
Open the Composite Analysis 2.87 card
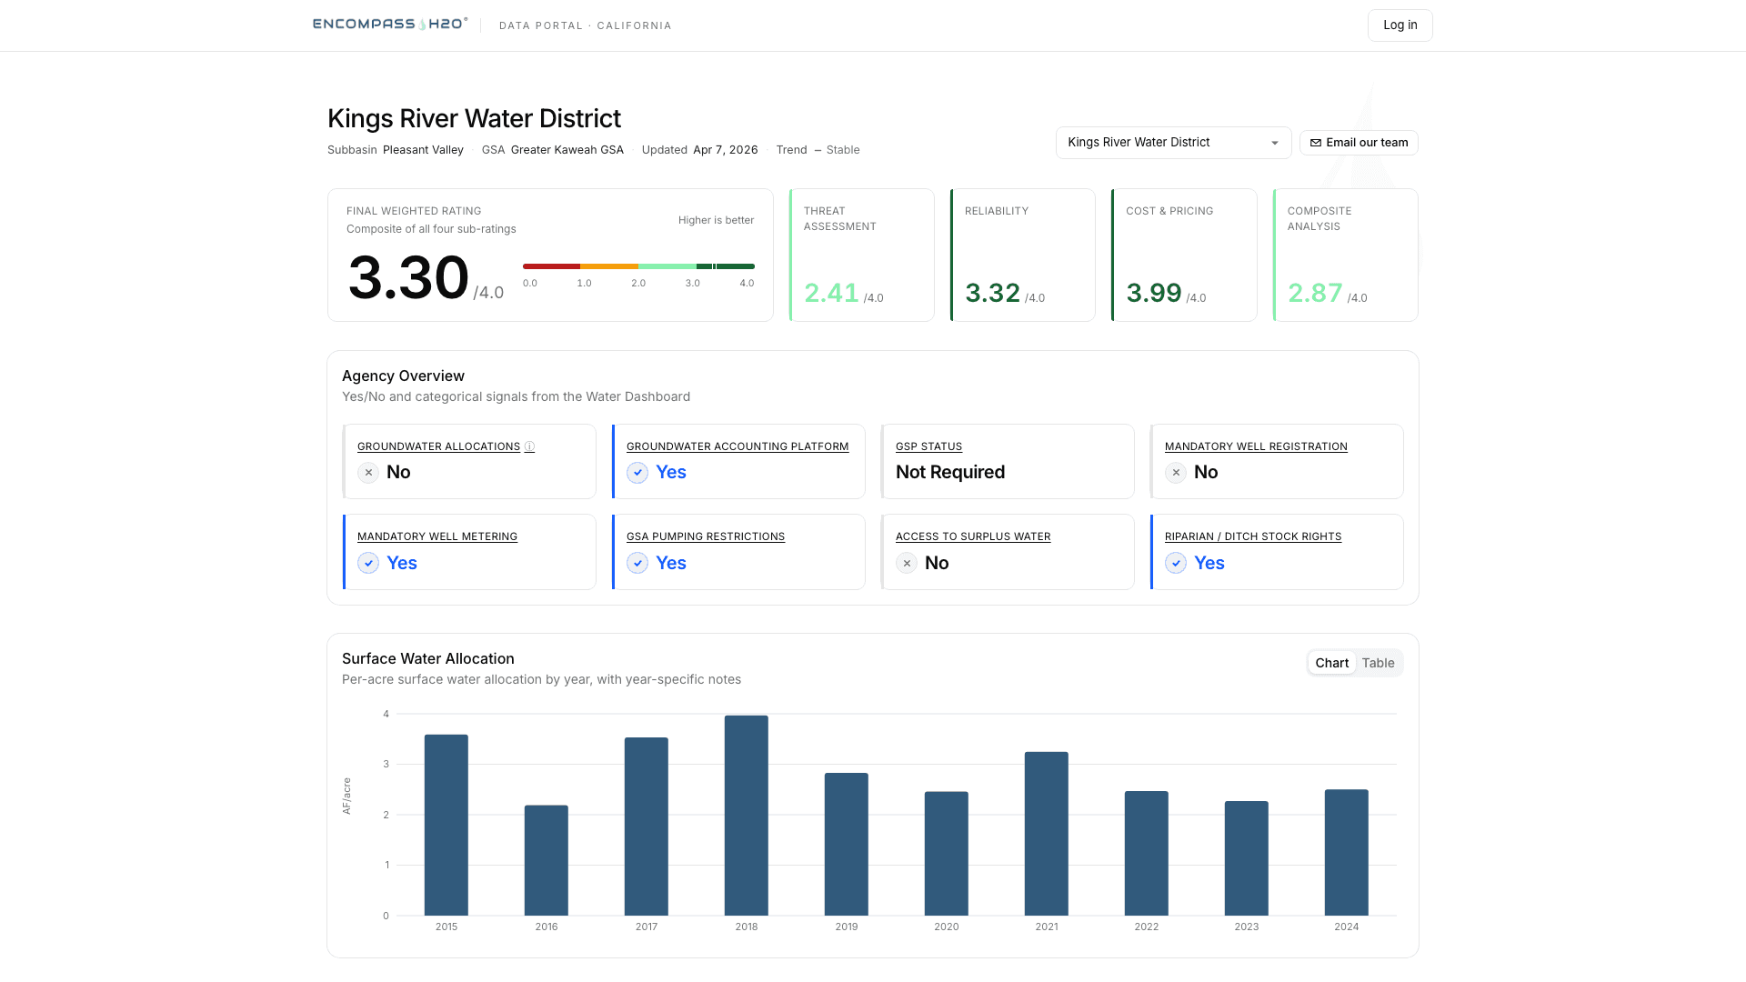[x=1346, y=255]
